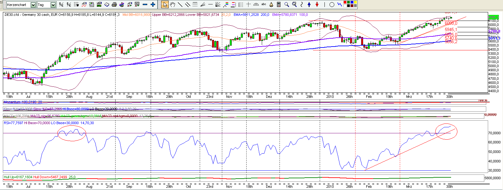Open the open book icon
Screen dimensions: 503x190
click(x=107, y=4)
